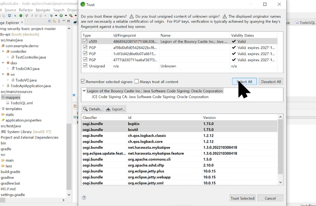
Task: Click com.example.demo package icon
Action: pyautogui.click(x=3, y=46)
